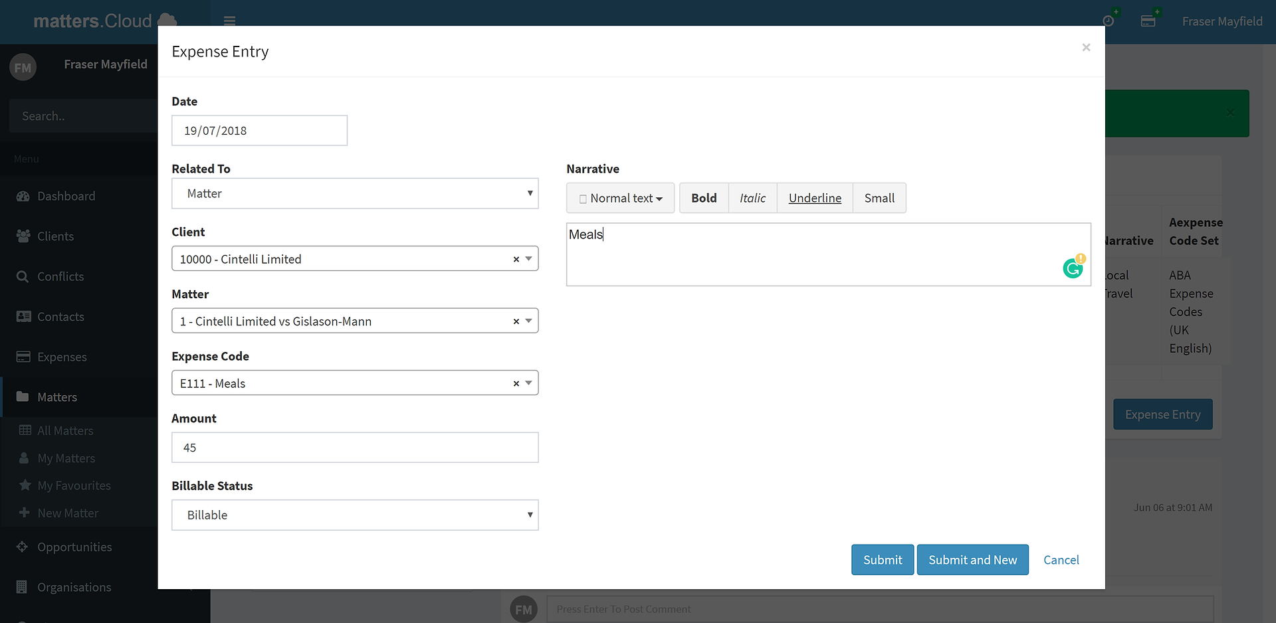Open the timer icon in top bar
Viewport: 1276px width, 623px height.
[1109, 21]
